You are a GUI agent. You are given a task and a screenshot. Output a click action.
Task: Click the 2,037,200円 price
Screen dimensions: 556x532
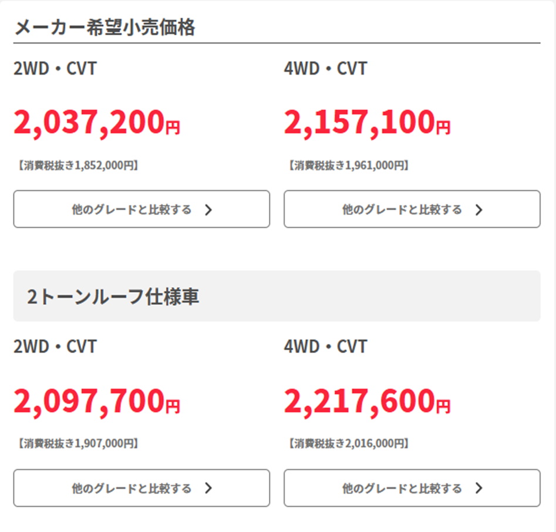(x=97, y=123)
